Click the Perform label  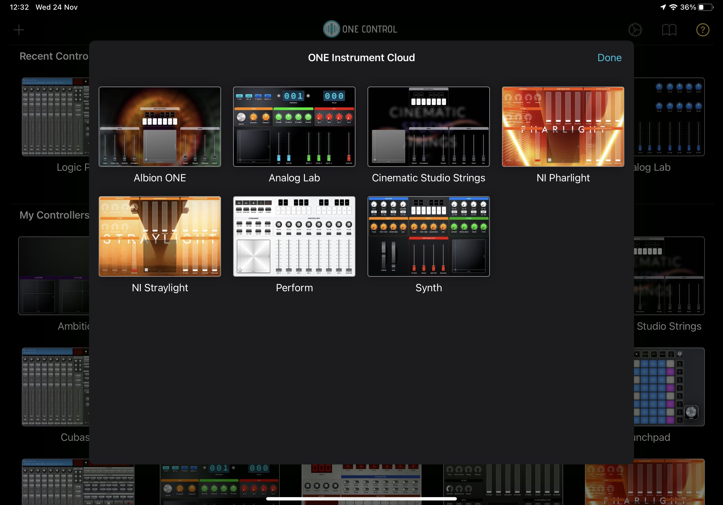click(294, 288)
